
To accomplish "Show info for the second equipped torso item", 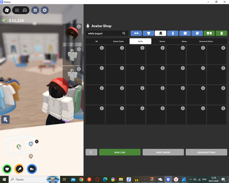I will point(79,49).
